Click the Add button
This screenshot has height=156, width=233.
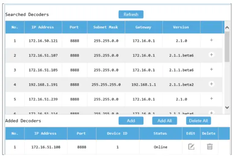[131, 121]
